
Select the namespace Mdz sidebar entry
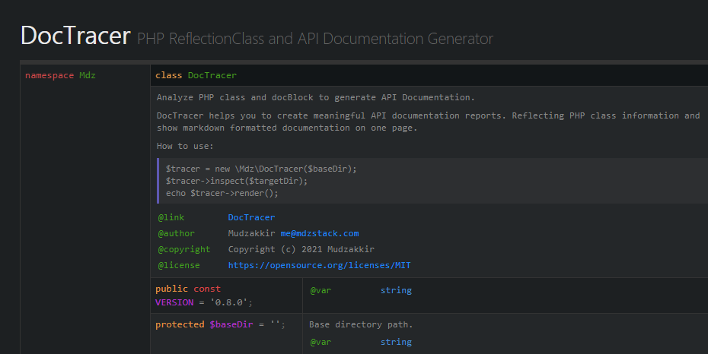60,75
